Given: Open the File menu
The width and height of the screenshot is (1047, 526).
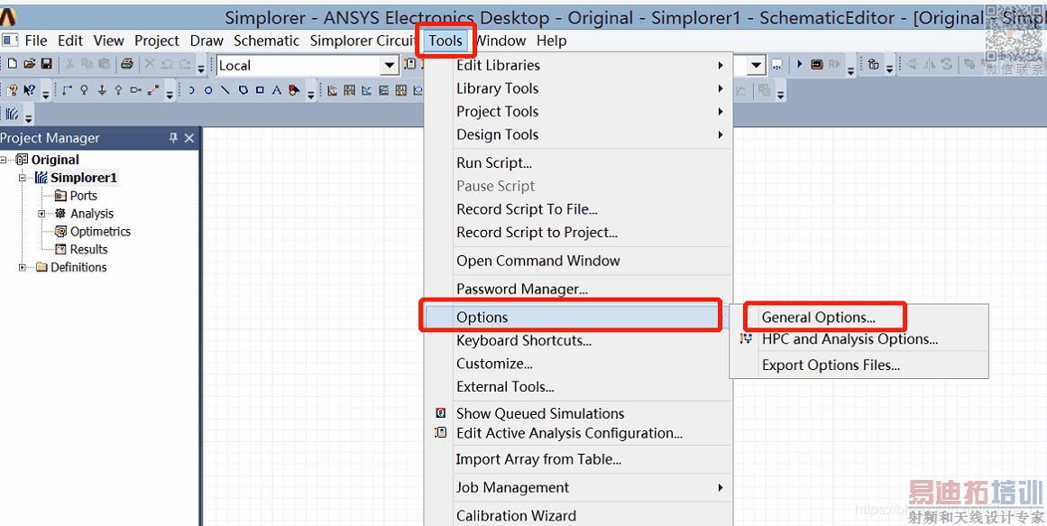Looking at the screenshot, I should 36,41.
